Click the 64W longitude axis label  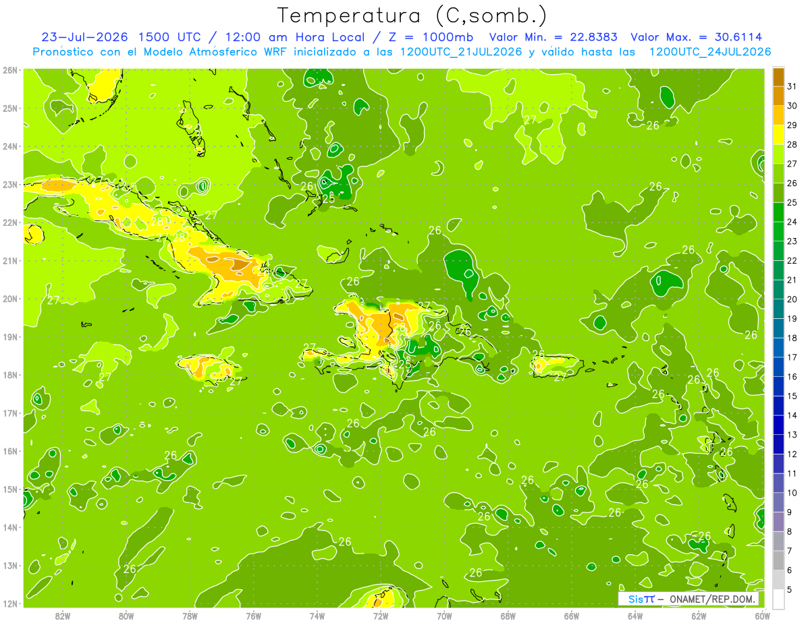click(635, 615)
